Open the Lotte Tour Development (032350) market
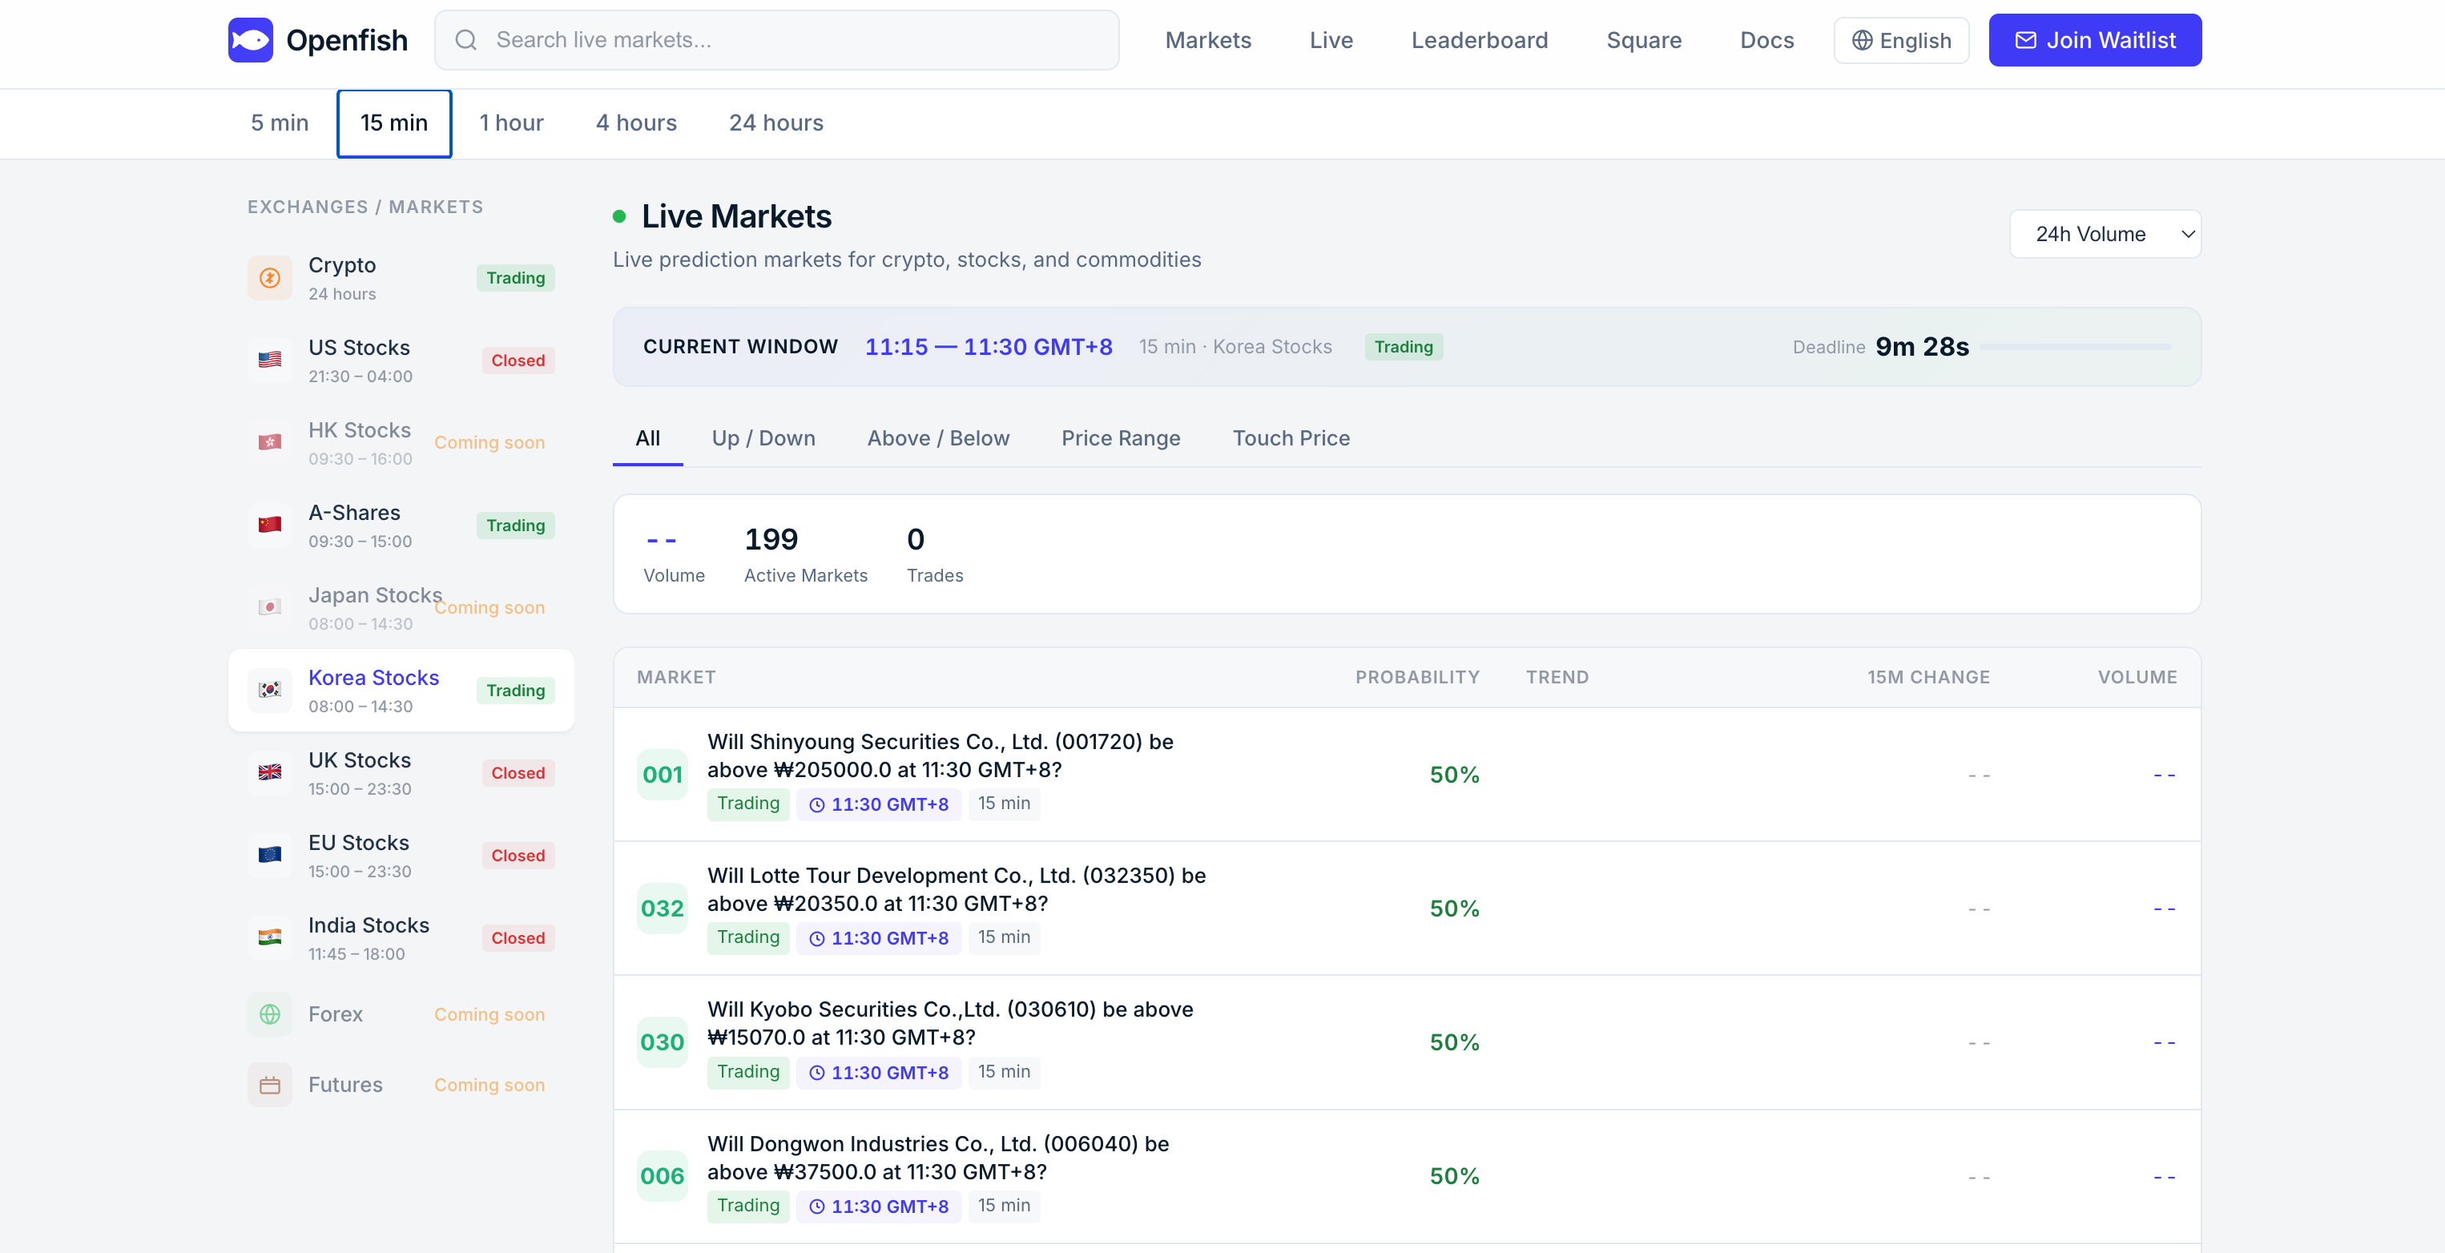The height and width of the screenshot is (1253, 2445). (1407, 909)
